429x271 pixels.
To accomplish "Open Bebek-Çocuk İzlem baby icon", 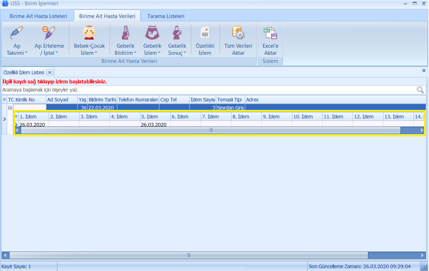I will 89,33.
